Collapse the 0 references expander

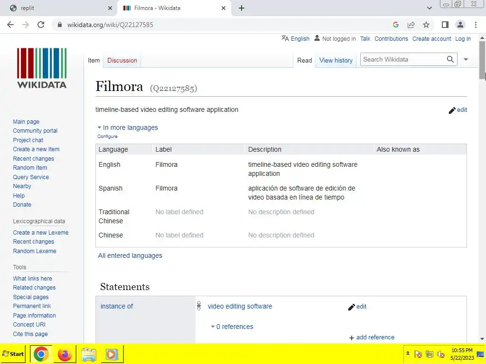point(232,327)
